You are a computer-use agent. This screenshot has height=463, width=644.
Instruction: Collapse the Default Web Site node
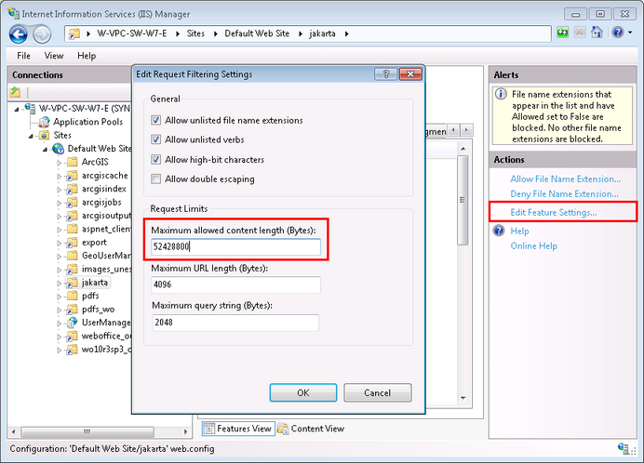point(46,150)
